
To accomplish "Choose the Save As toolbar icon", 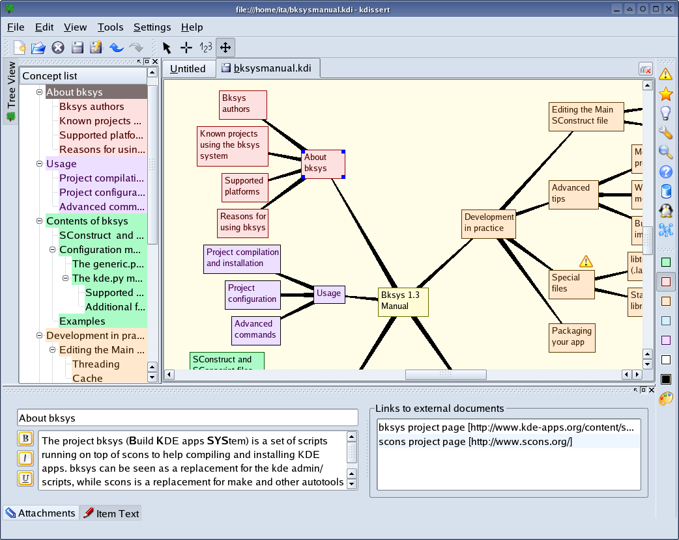I will 96,47.
